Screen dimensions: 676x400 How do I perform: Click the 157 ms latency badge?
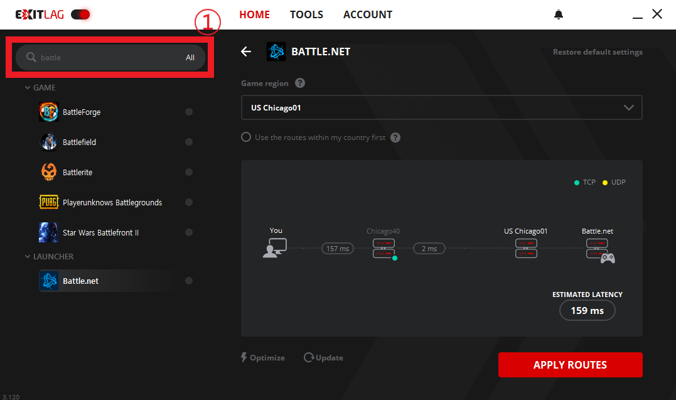[338, 249]
